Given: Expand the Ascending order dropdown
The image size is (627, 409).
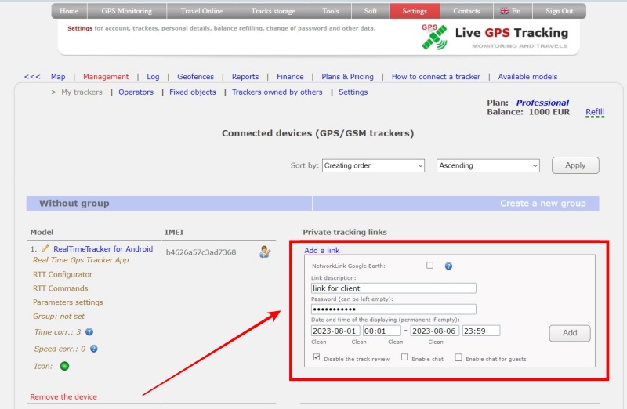Looking at the screenshot, I should [487, 165].
